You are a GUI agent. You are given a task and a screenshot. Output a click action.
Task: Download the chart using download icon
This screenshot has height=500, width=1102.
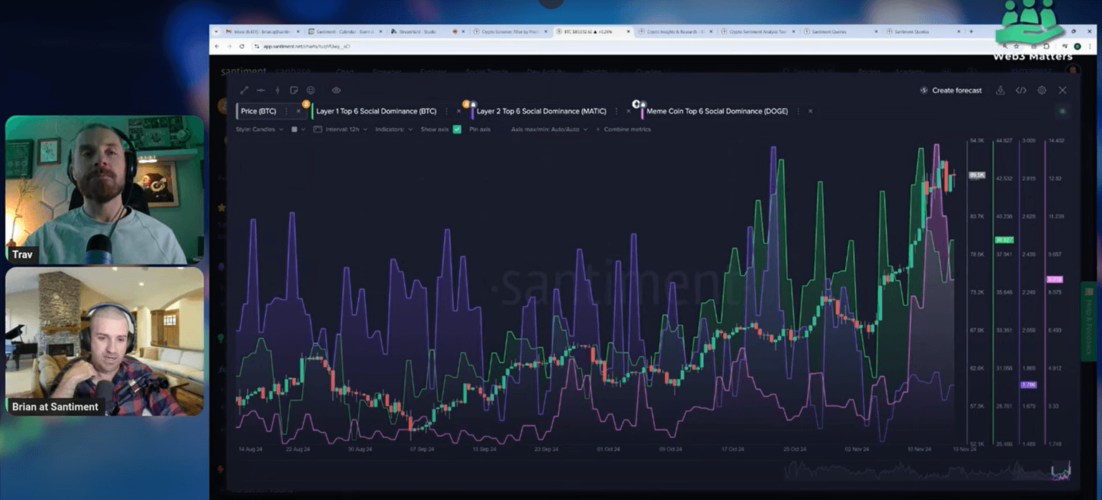tap(999, 90)
